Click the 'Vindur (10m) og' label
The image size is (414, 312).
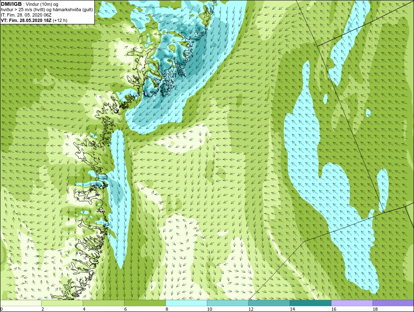(43, 4)
